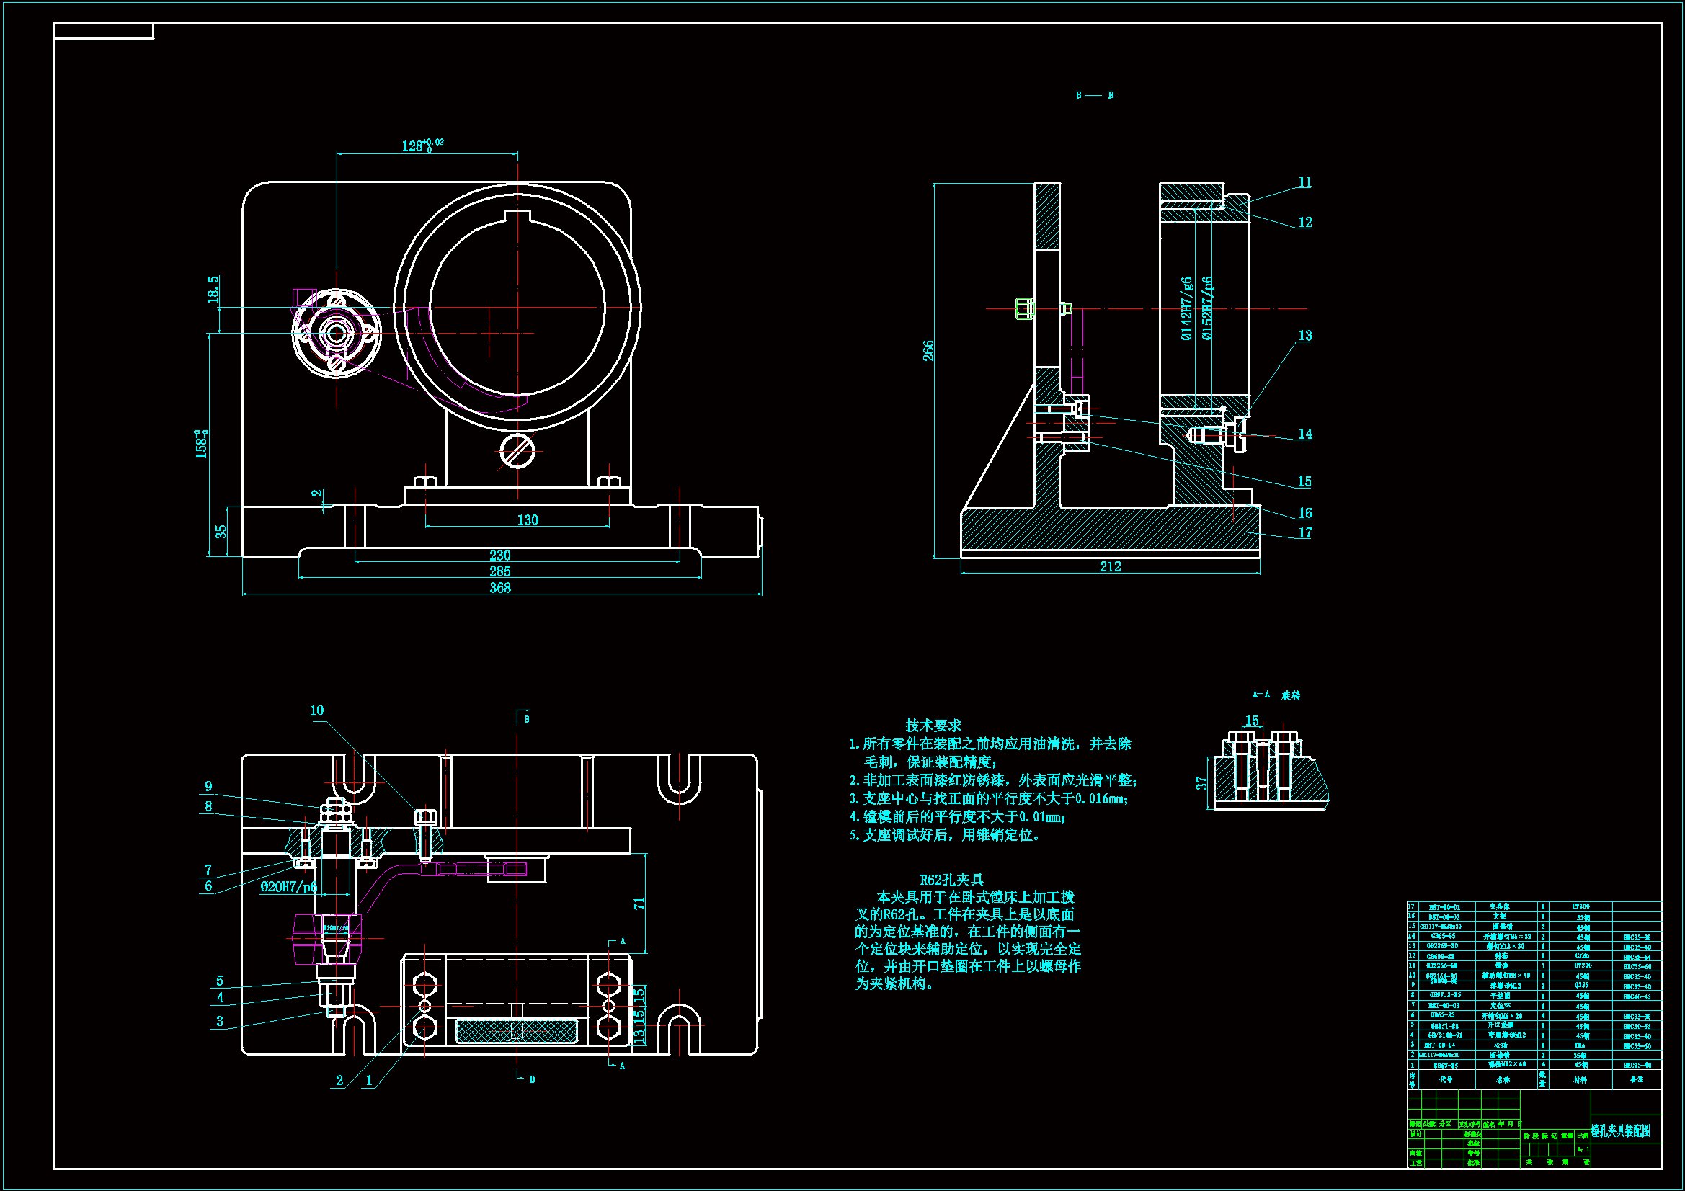Select the B—B section view label
Viewport: 1685px width, 1191px height.
(x=1094, y=95)
